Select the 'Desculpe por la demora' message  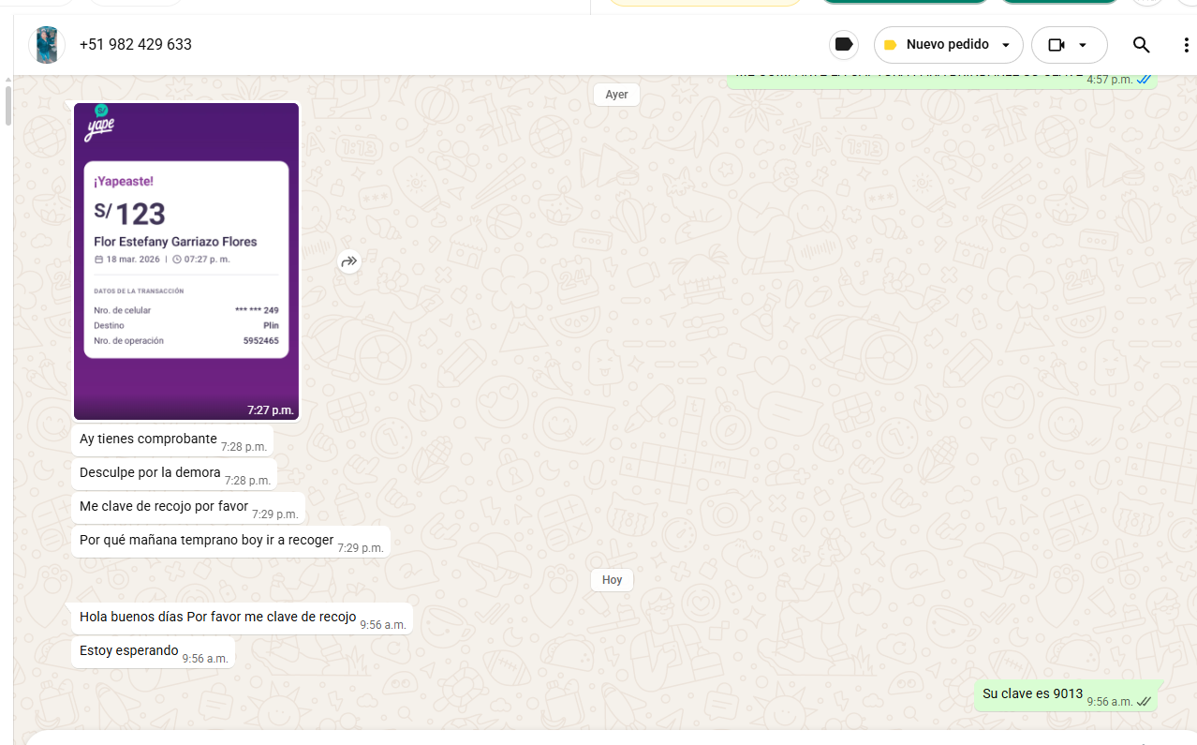click(x=150, y=473)
